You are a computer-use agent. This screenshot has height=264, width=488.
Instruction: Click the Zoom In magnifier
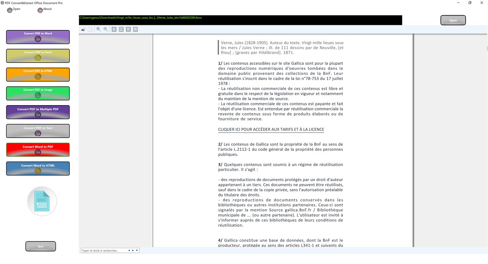pos(98,29)
